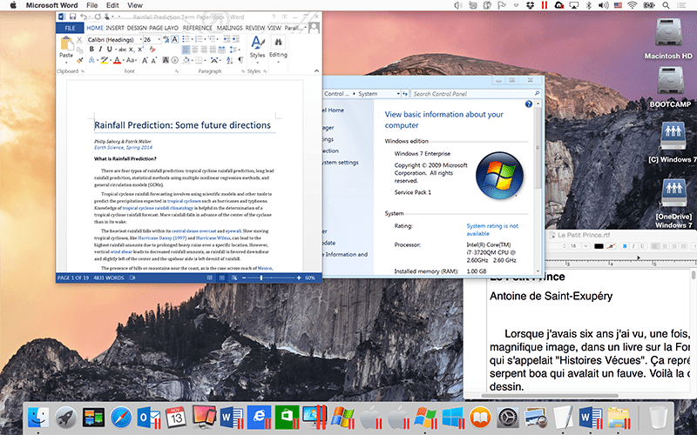The image size is (697, 435).
Task: Toggle Underline formatting in Word
Action: [110, 50]
